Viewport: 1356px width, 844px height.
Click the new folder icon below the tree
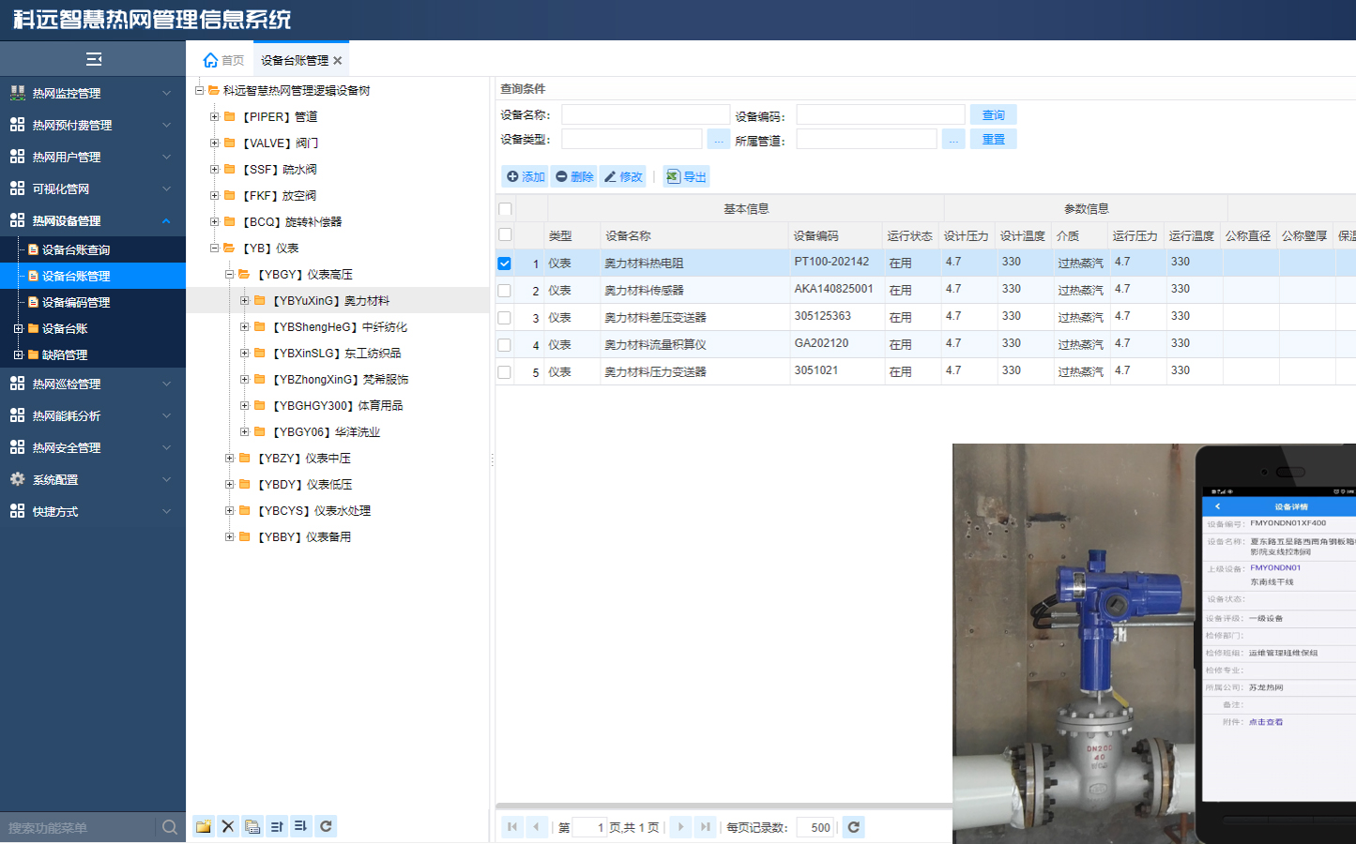coord(203,826)
